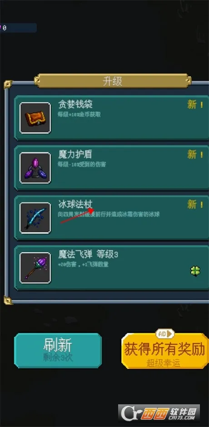Screen dimensions: 209x427
Task: Click the 升级 header banner
Action: (113, 81)
